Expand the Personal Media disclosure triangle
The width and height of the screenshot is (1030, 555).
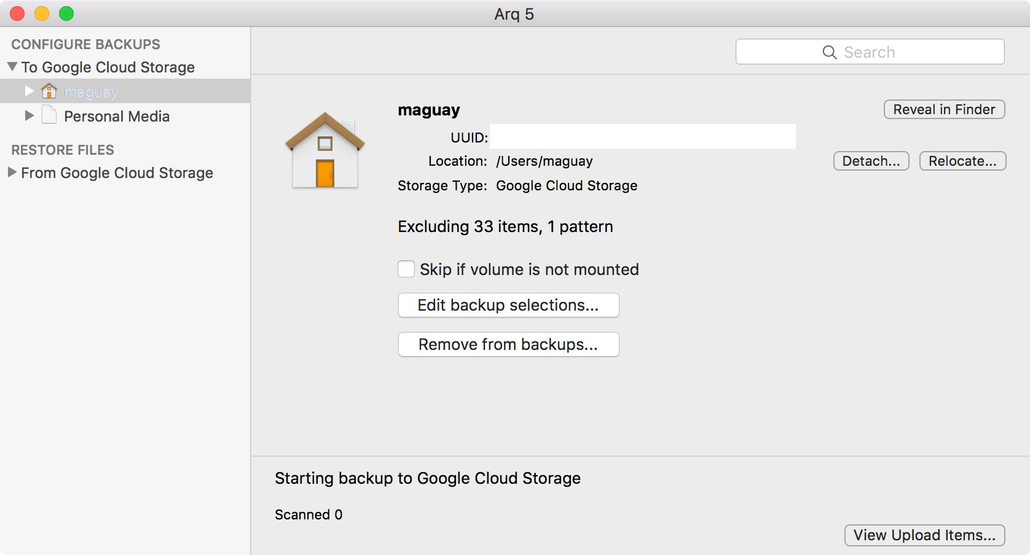click(x=29, y=115)
